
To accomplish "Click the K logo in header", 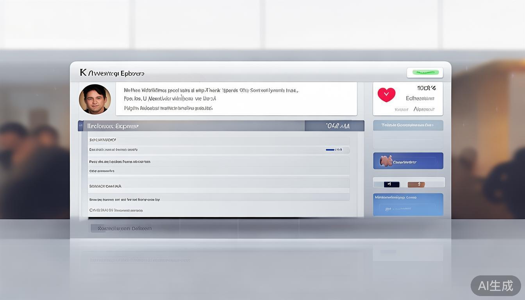I will tap(83, 73).
